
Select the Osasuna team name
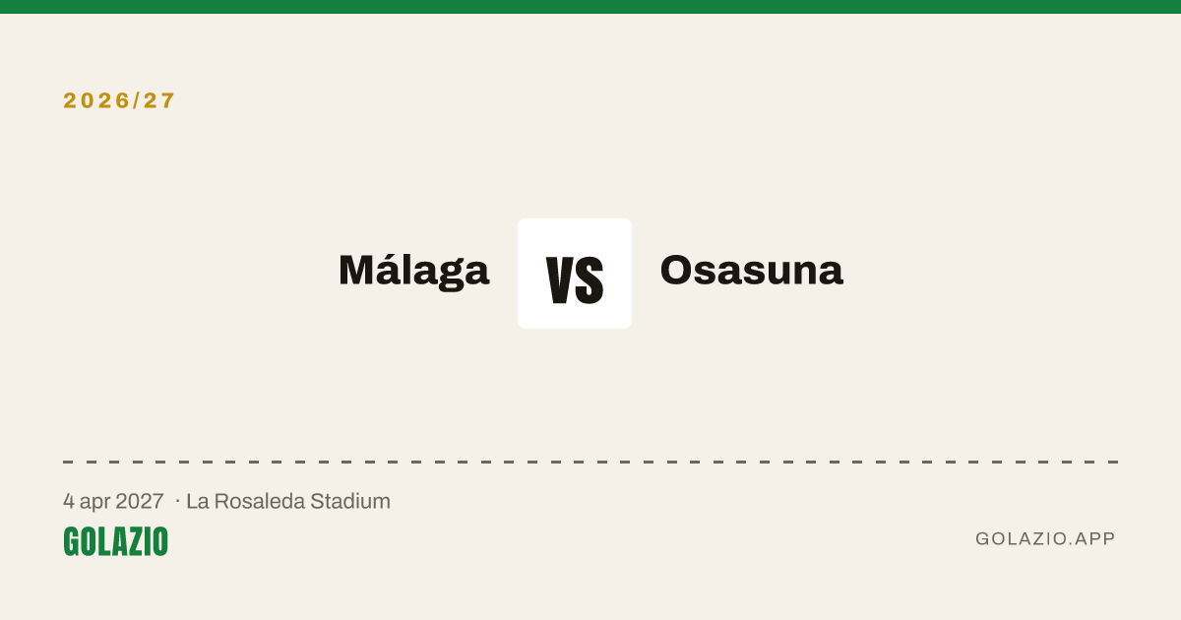[751, 270]
